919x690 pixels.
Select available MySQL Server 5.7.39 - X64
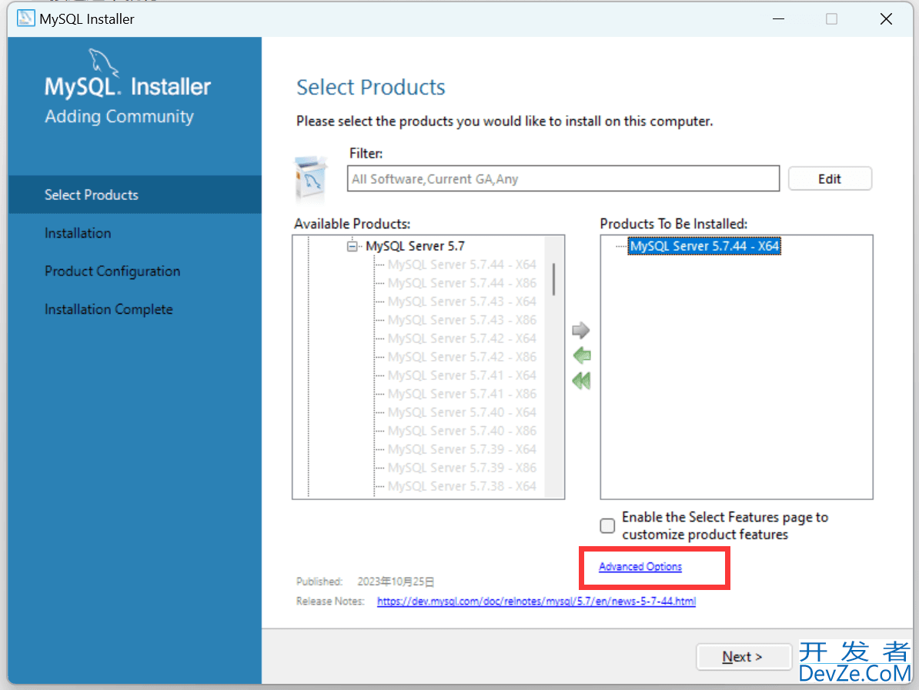462,449
